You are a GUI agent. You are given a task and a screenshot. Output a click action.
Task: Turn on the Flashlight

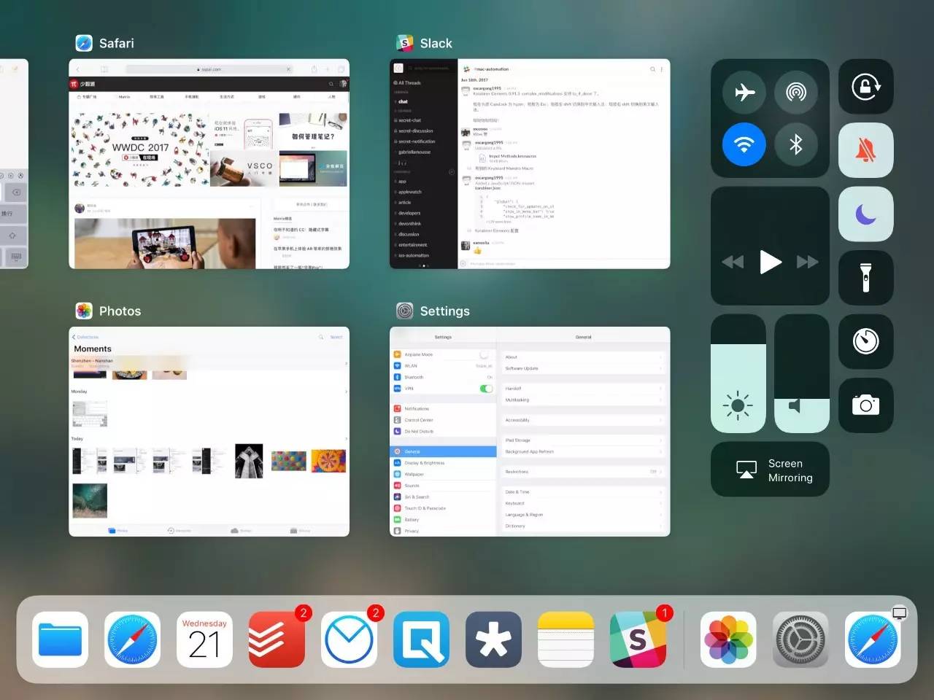click(x=866, y=278)
